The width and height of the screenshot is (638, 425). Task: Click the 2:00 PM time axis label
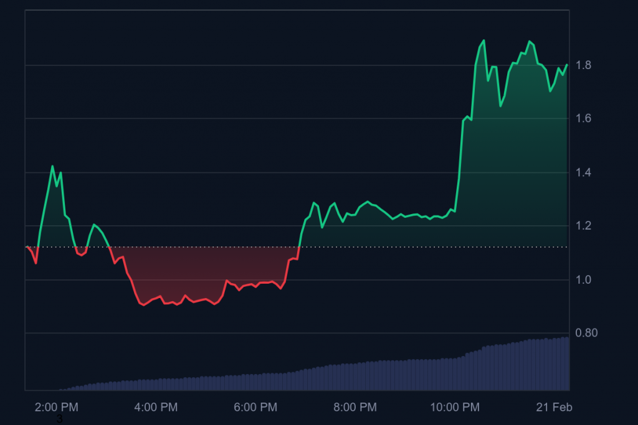[57, 407]
